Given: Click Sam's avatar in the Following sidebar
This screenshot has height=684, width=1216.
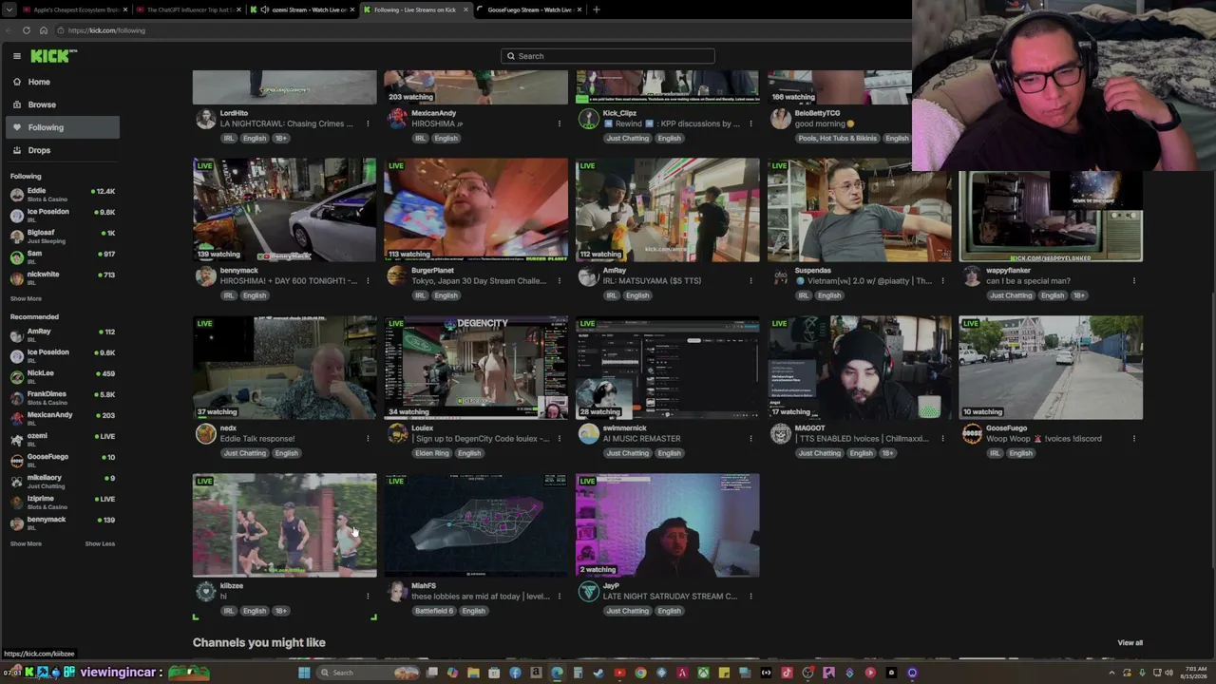Looking at the screenshot, I should pos(16,256).
